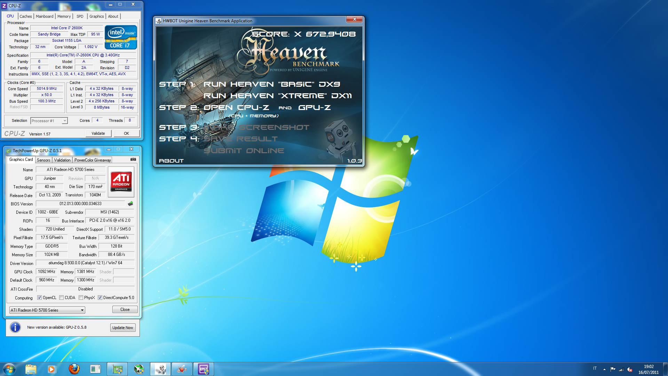Select the Graphics Card tab in GPU-Z
The width and height of the screenshot is (668, 376).
click(x=21, y=159)
